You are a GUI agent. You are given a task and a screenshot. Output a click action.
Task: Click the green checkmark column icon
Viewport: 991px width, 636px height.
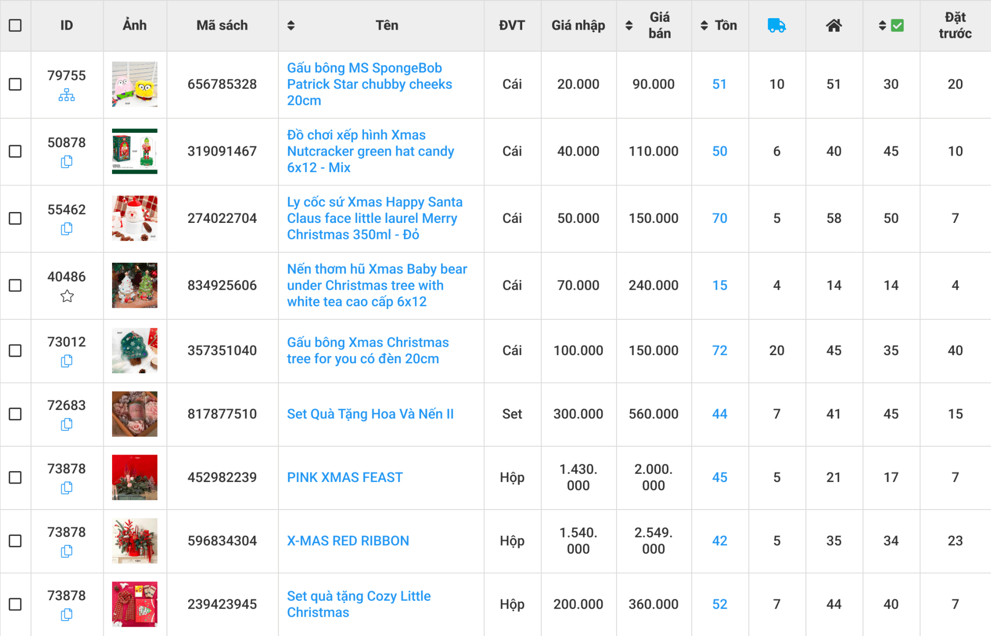point(897,25)
